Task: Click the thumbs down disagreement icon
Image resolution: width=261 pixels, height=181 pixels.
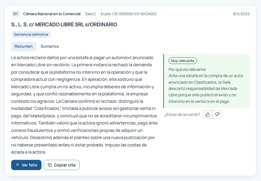Action: click(x=217, y=114)
